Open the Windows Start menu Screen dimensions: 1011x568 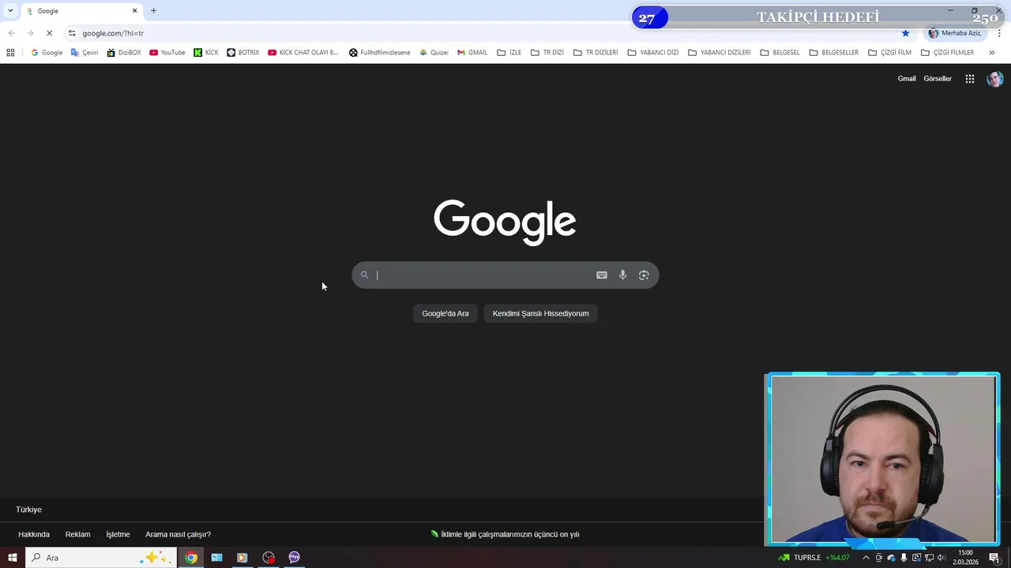point(12,558)
